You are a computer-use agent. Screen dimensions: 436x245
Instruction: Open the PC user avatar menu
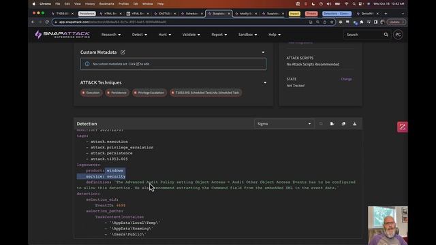coord(398,35)
